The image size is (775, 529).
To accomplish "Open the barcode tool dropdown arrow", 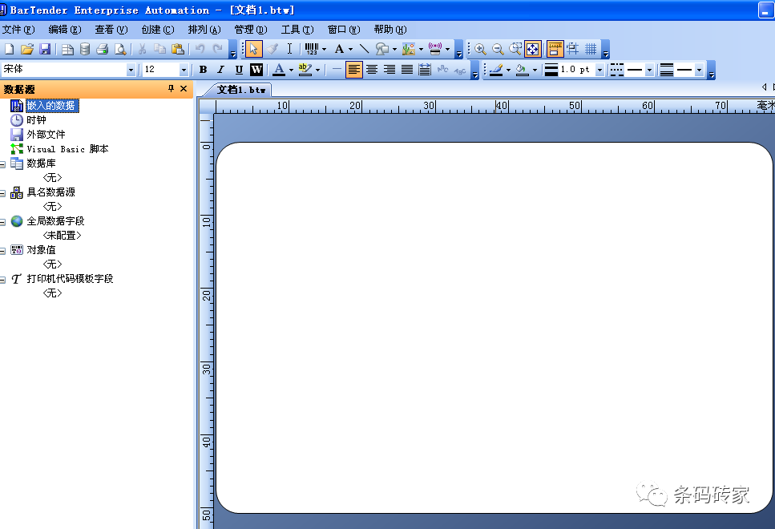I will click(x=325, y=49).
